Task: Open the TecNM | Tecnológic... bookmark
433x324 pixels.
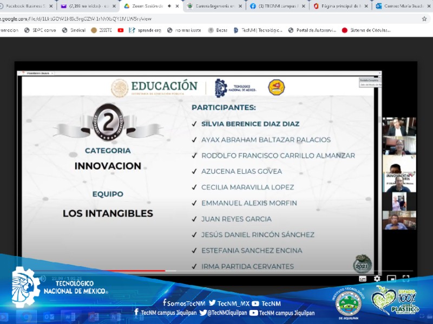Action: pyautogui.click(x=258, y=30)
